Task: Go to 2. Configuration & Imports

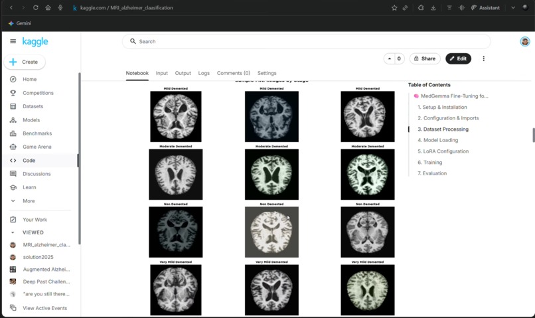Action: [448, 118]
